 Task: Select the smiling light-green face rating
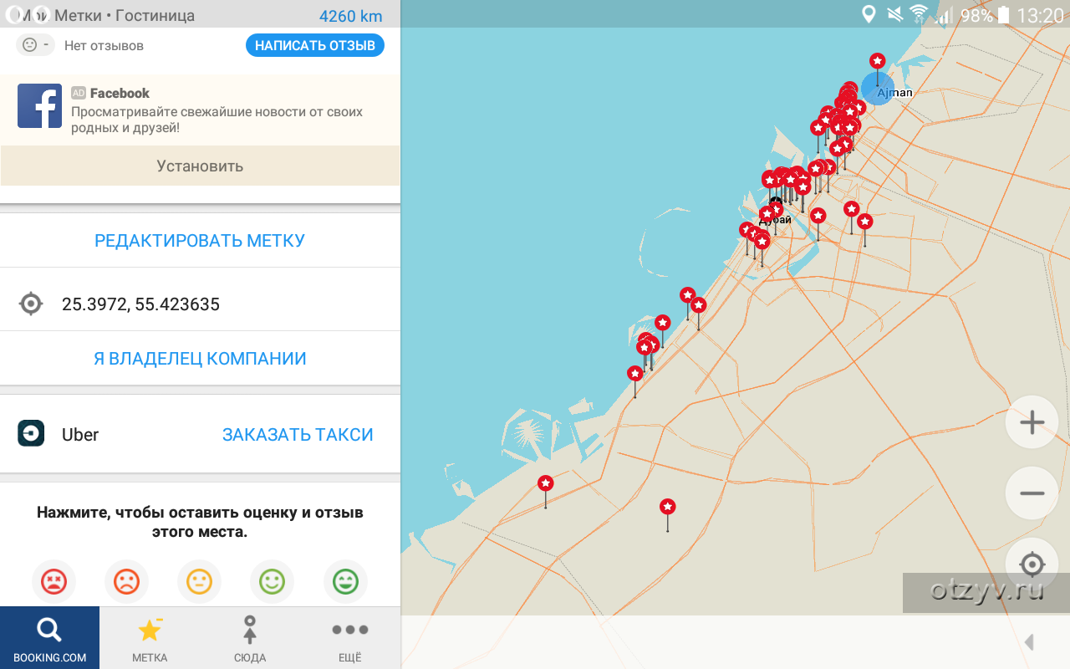(x=272, y=581)
